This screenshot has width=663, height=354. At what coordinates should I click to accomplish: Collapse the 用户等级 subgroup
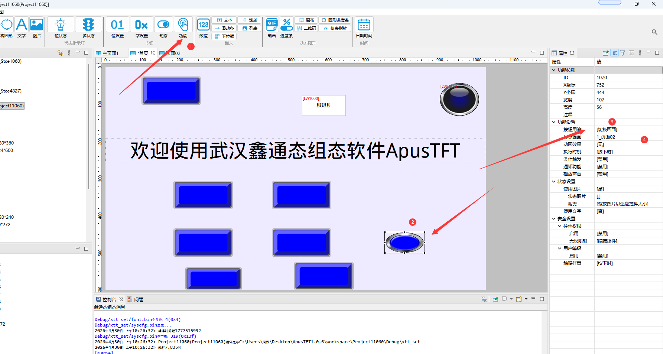point(559,248)
